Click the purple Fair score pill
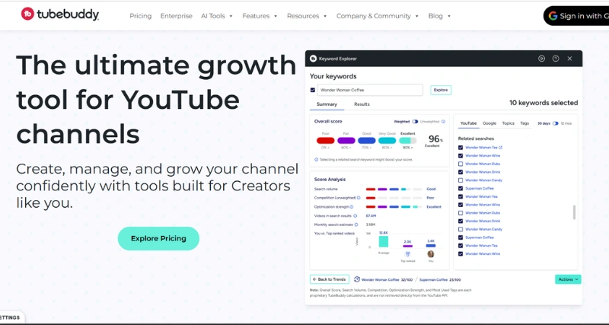Screen dimensions: 609x325 (x=346, y=141)
